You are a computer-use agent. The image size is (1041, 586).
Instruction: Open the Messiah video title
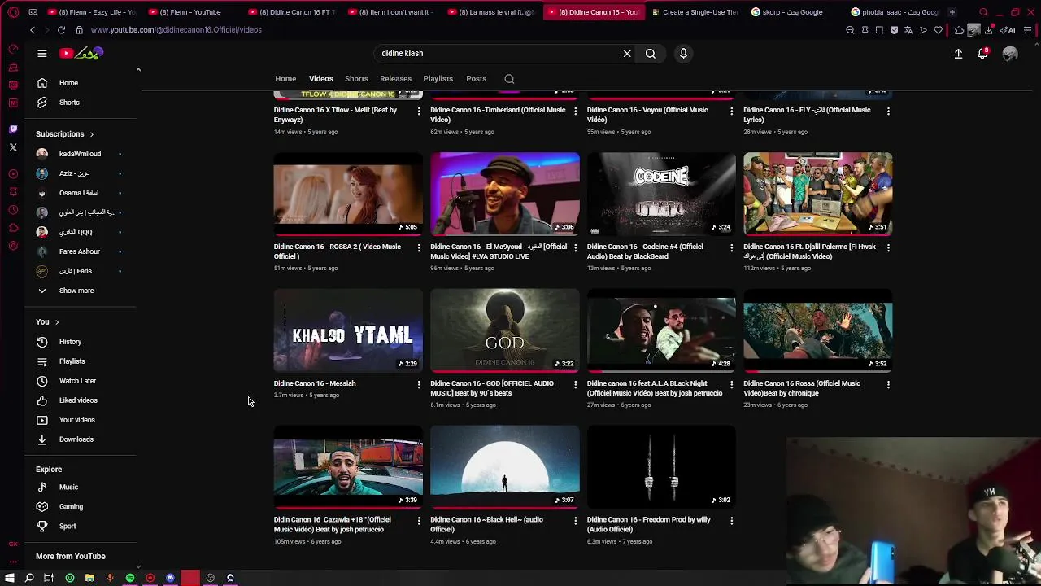click(315, 383)
